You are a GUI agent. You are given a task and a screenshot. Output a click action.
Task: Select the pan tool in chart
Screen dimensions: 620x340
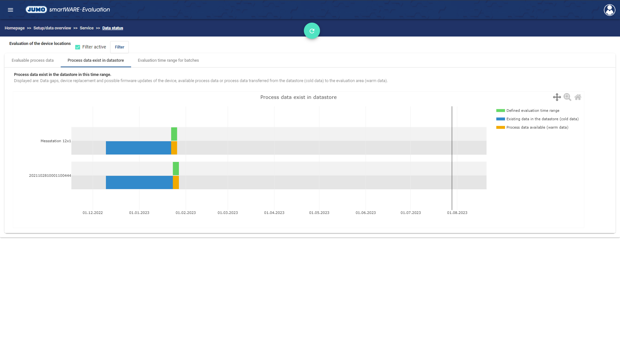[557, 97]
